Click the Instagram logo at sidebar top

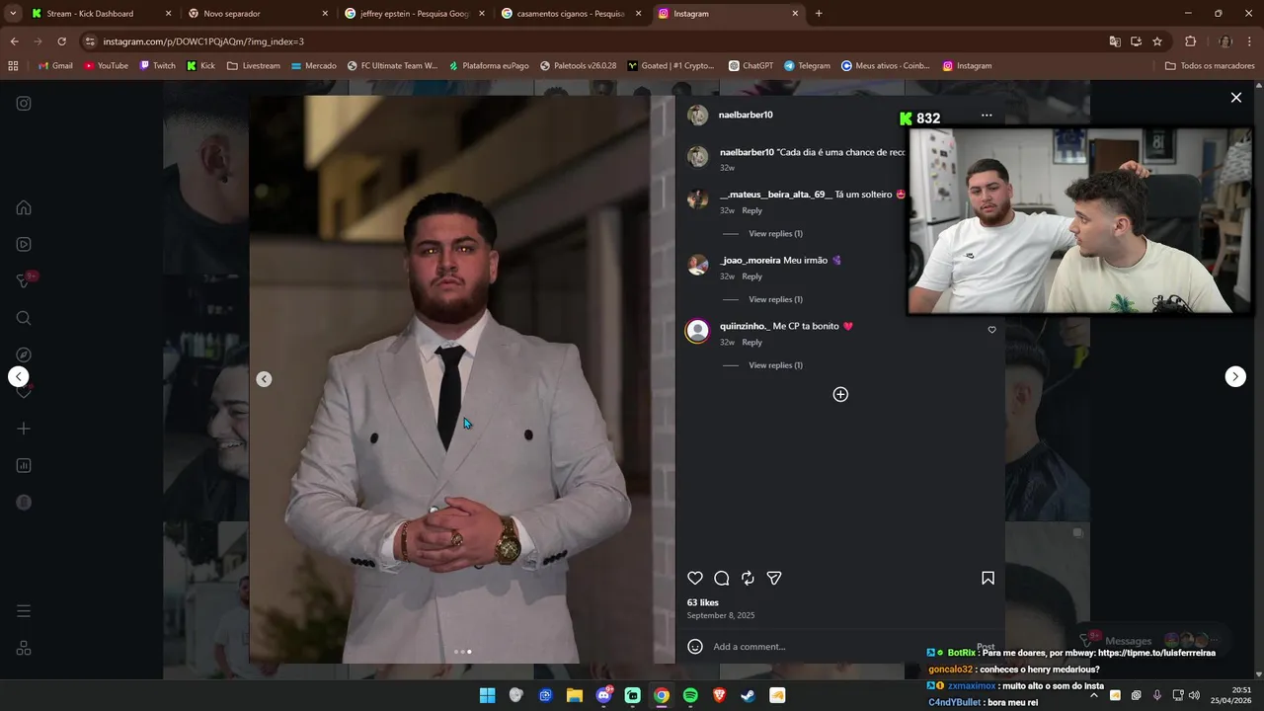24,103
